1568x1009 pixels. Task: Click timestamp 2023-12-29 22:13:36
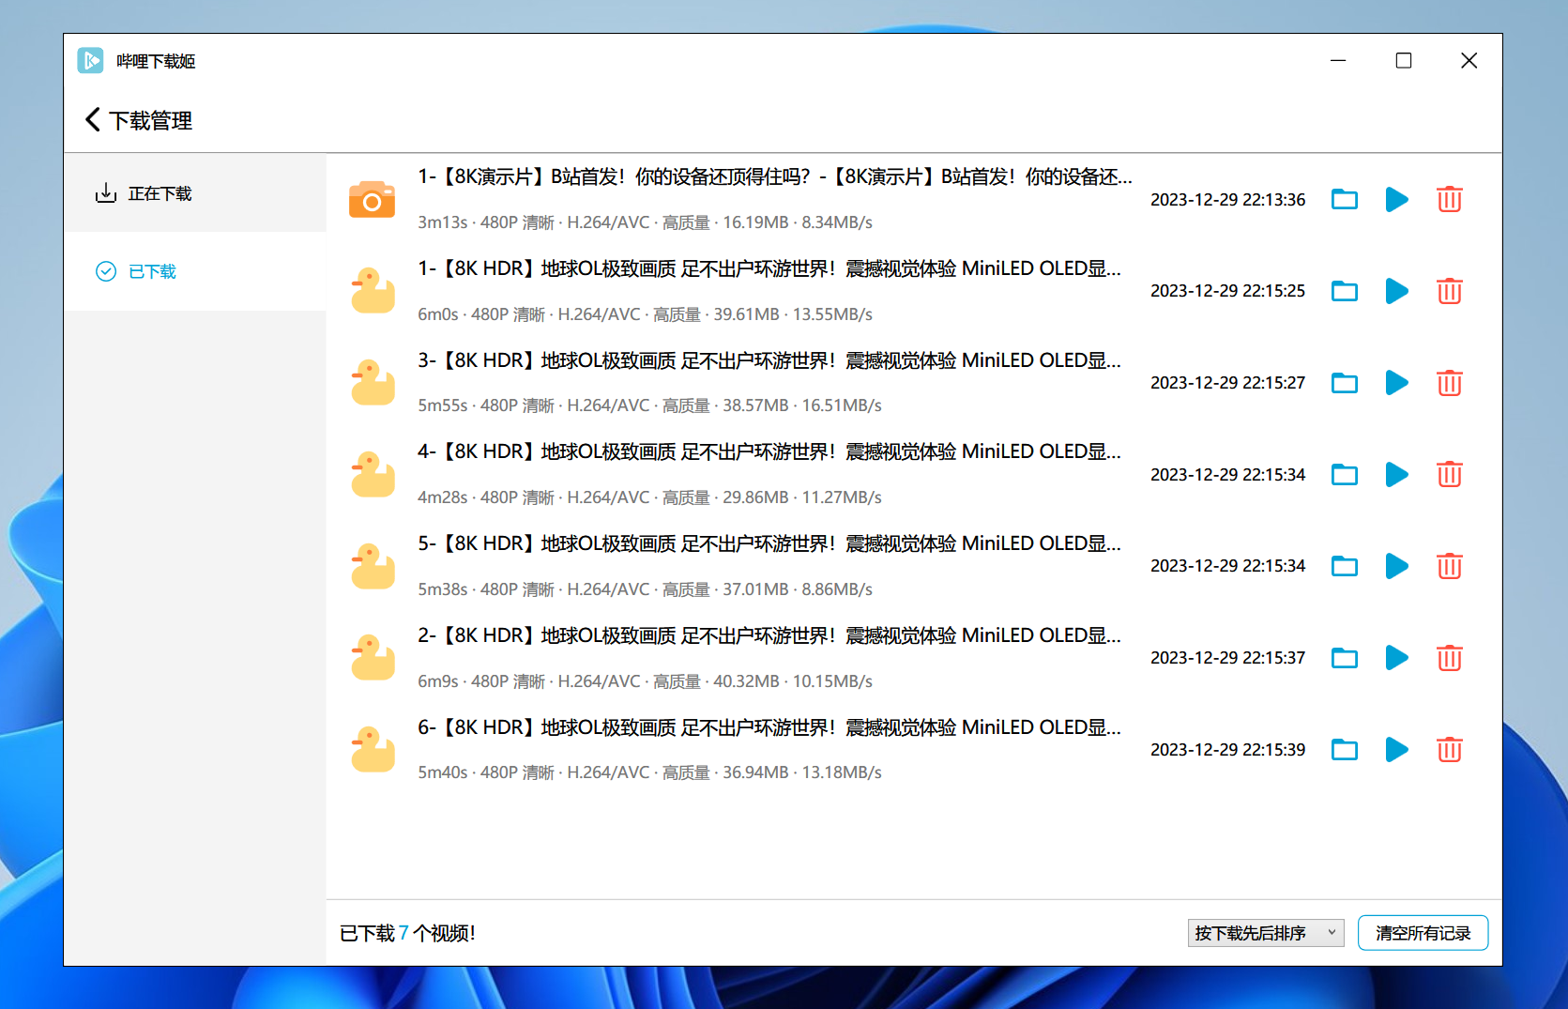coord(1227,200)
